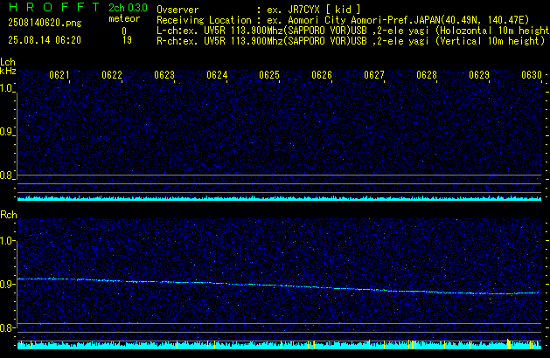Click the Rch channel label
Viewport: 550px width, 358px height.
point(9,215)
